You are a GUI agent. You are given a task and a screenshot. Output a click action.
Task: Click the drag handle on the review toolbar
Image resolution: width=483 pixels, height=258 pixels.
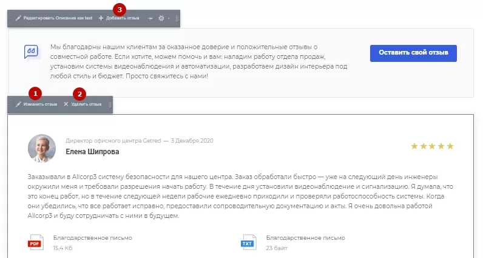pos(110,104)
